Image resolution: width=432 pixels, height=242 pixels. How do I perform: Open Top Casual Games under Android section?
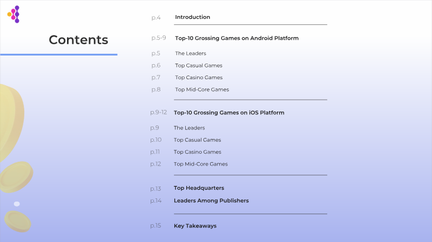(198, 65)
